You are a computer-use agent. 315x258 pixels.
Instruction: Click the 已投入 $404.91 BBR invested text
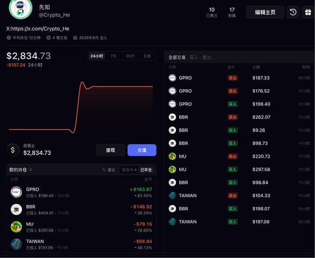point(40,213)
